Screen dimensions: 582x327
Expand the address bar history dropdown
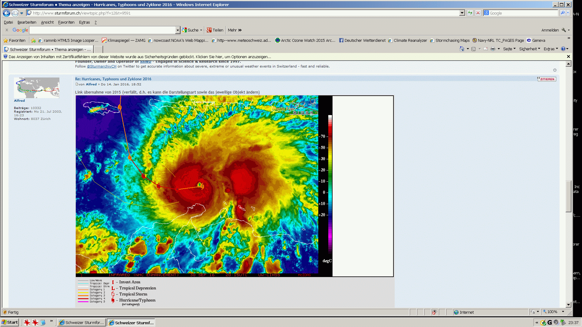462,13
